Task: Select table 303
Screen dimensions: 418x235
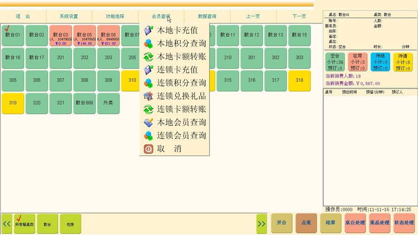Action: [300, 58]
